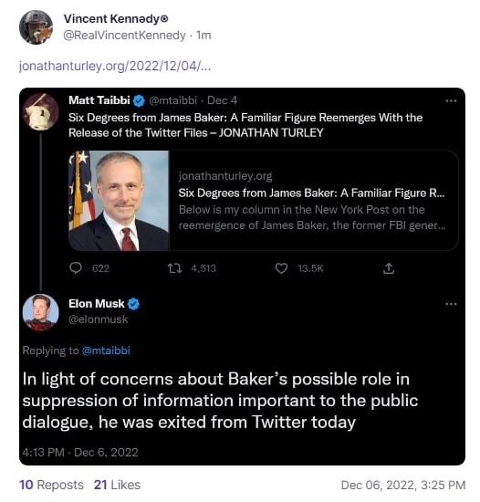This screenshot has height=502, width=480.
Task: Open the @RealVincentKennedy handle
Action: click(124, 36)
